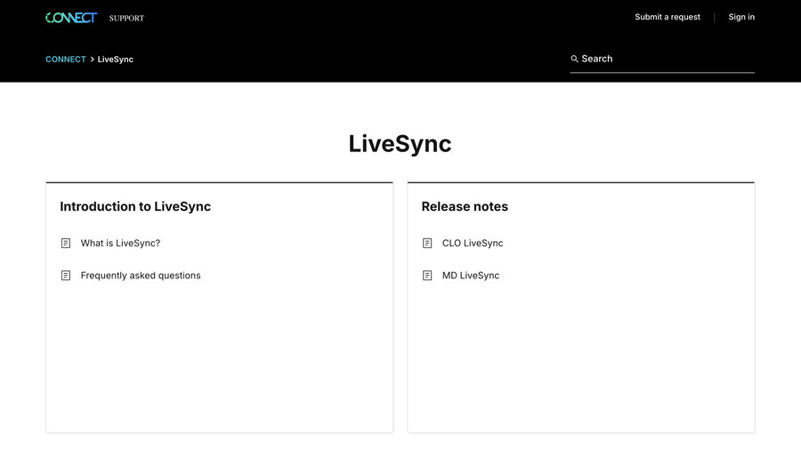Open Release notes section heading

click(x=465, y=206)
